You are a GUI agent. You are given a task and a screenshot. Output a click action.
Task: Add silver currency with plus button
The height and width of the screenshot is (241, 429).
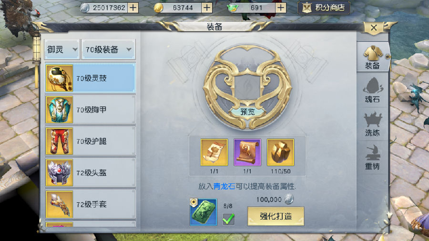click(133, 8)
